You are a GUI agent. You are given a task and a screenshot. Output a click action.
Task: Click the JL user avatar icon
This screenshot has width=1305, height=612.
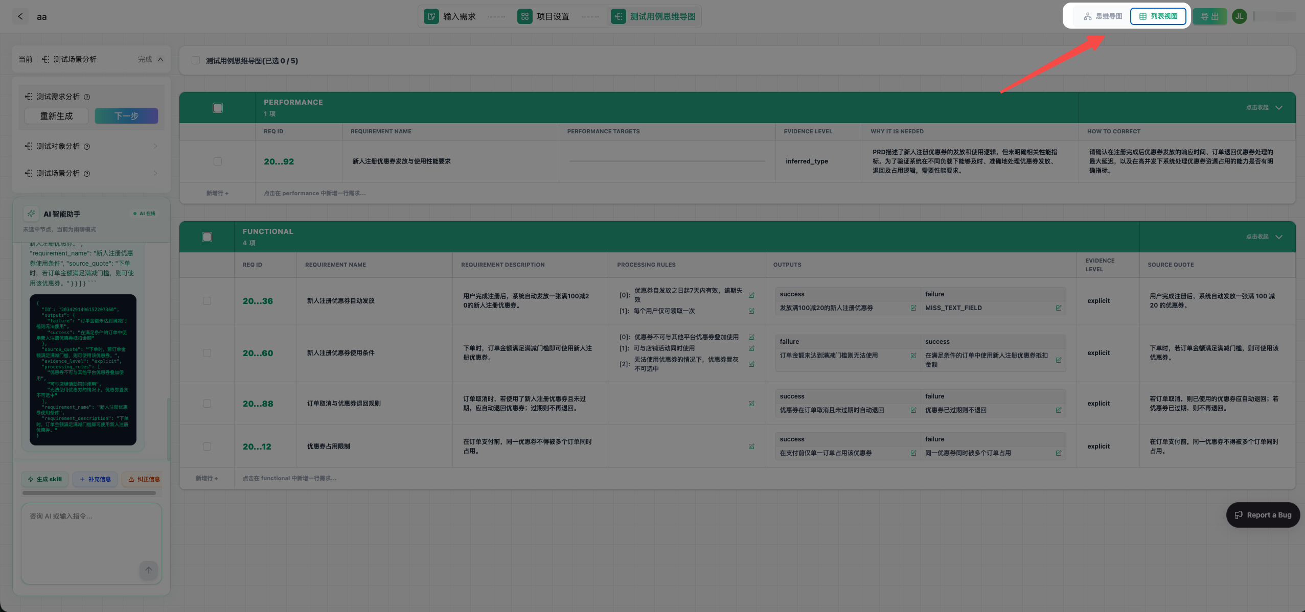point(1239,16)
